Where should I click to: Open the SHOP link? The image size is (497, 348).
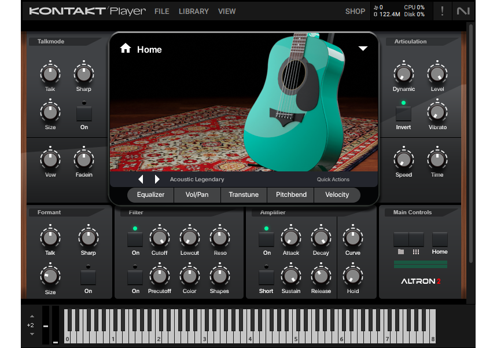pyautogui.click(x=355, y=12)
